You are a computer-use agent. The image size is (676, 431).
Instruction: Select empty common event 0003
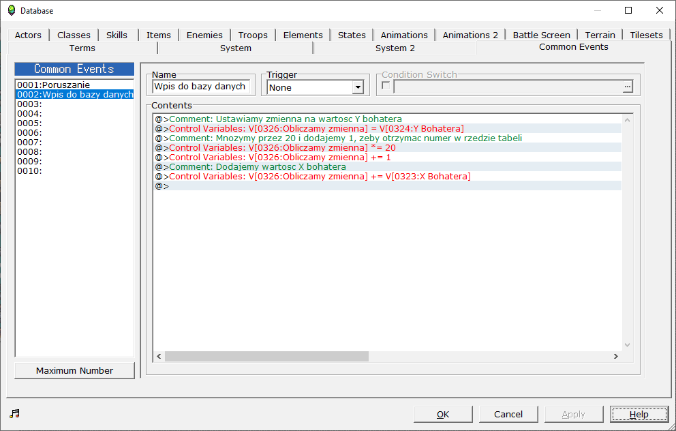(x=74, y=104)
